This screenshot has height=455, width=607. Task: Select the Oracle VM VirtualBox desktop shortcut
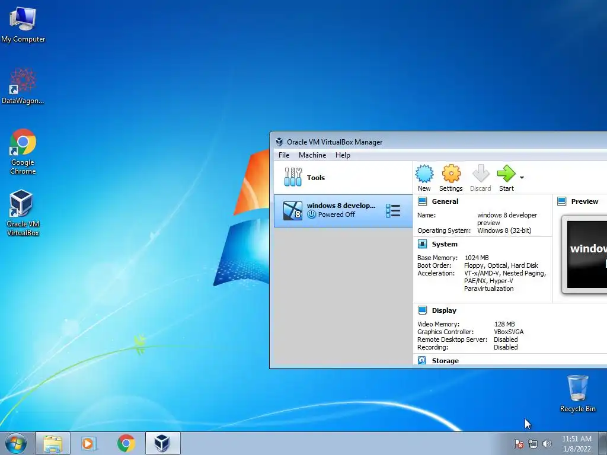23,213
